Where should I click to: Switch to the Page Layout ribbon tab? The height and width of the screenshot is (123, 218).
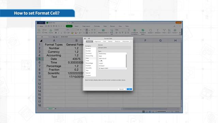click(86, 26)
